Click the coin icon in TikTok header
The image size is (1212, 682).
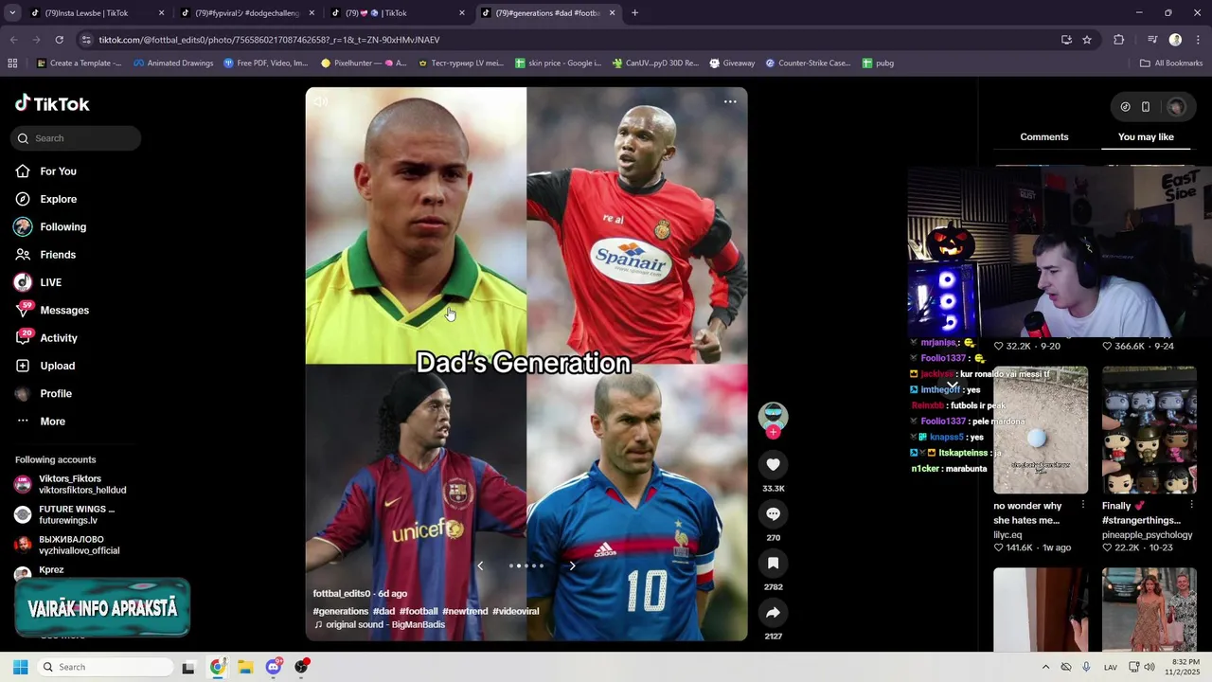(x=1125, y=107)
